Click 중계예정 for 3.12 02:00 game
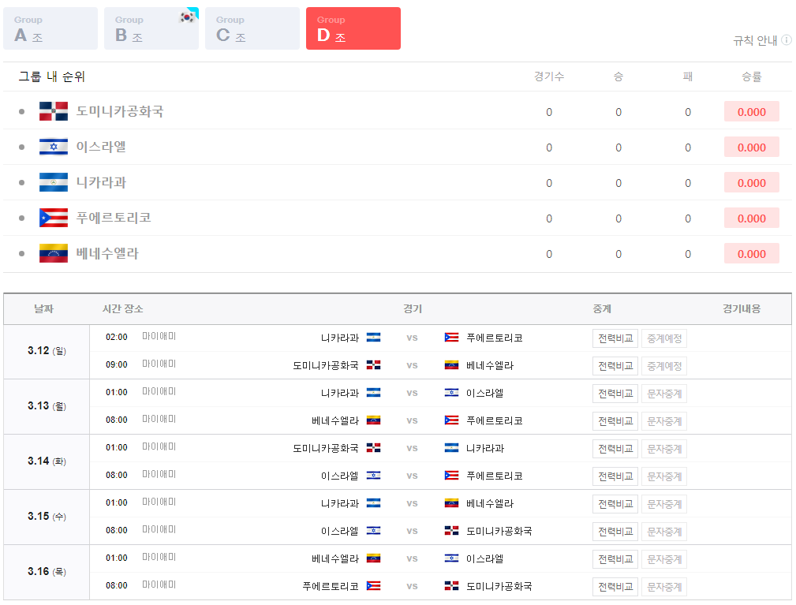Image resolution: width=796 pixels, height=605 pixels. 664,338
